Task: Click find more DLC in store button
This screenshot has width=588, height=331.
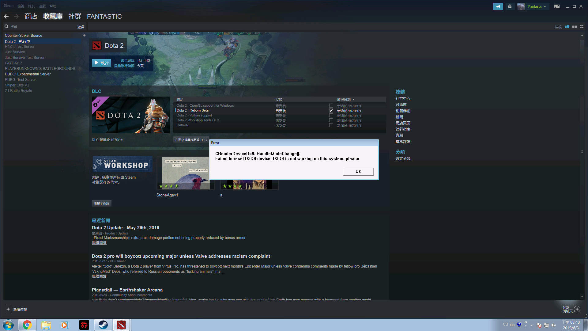Action: (x=191, y=140)
